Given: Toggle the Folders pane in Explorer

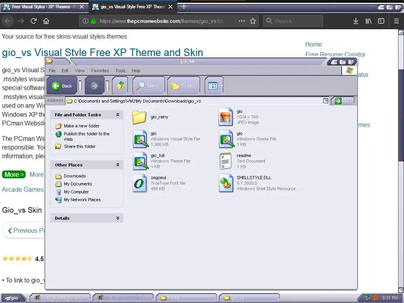Looking at the screenshot, I should point(183,86).
